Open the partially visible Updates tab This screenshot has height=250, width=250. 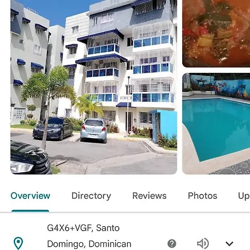point(244,196)
